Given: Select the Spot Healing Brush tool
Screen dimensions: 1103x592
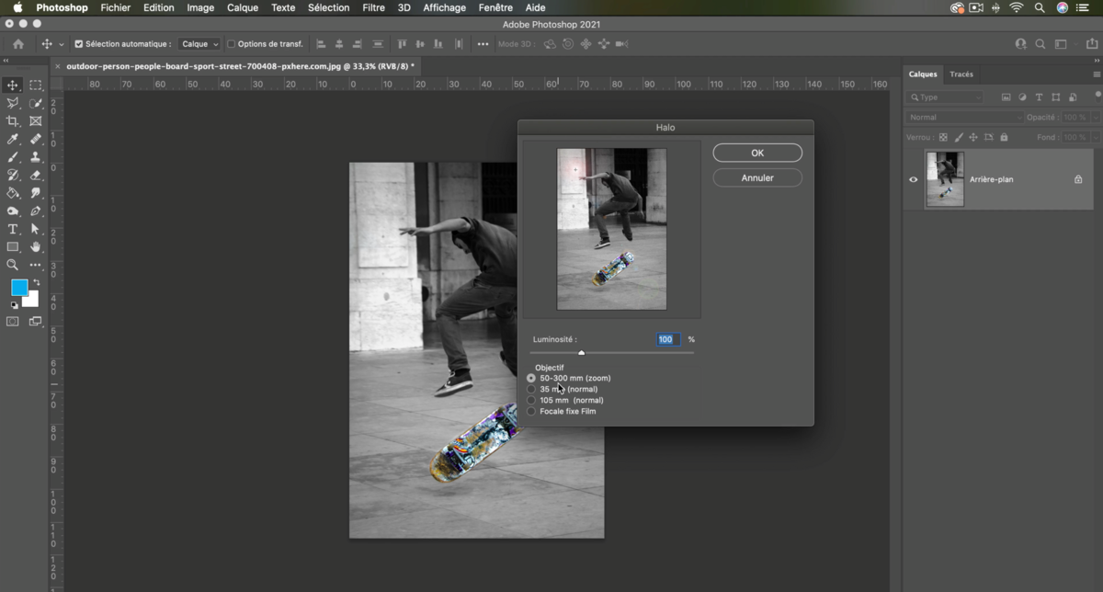Looking at the screenshot, I should click(x=36, y=139).
